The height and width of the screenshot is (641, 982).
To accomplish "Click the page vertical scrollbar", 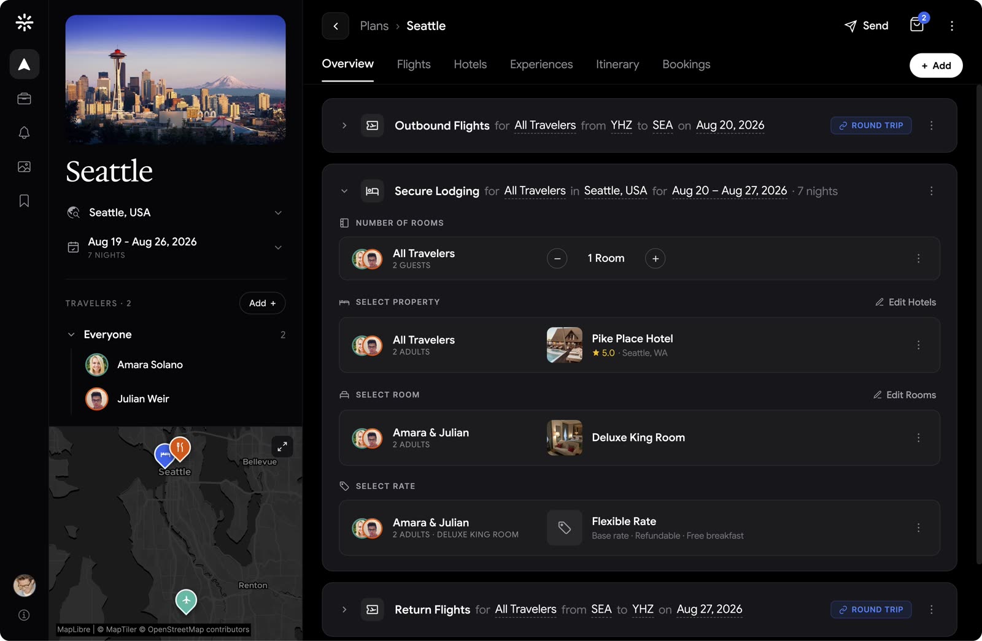I will tap(978, 324).
